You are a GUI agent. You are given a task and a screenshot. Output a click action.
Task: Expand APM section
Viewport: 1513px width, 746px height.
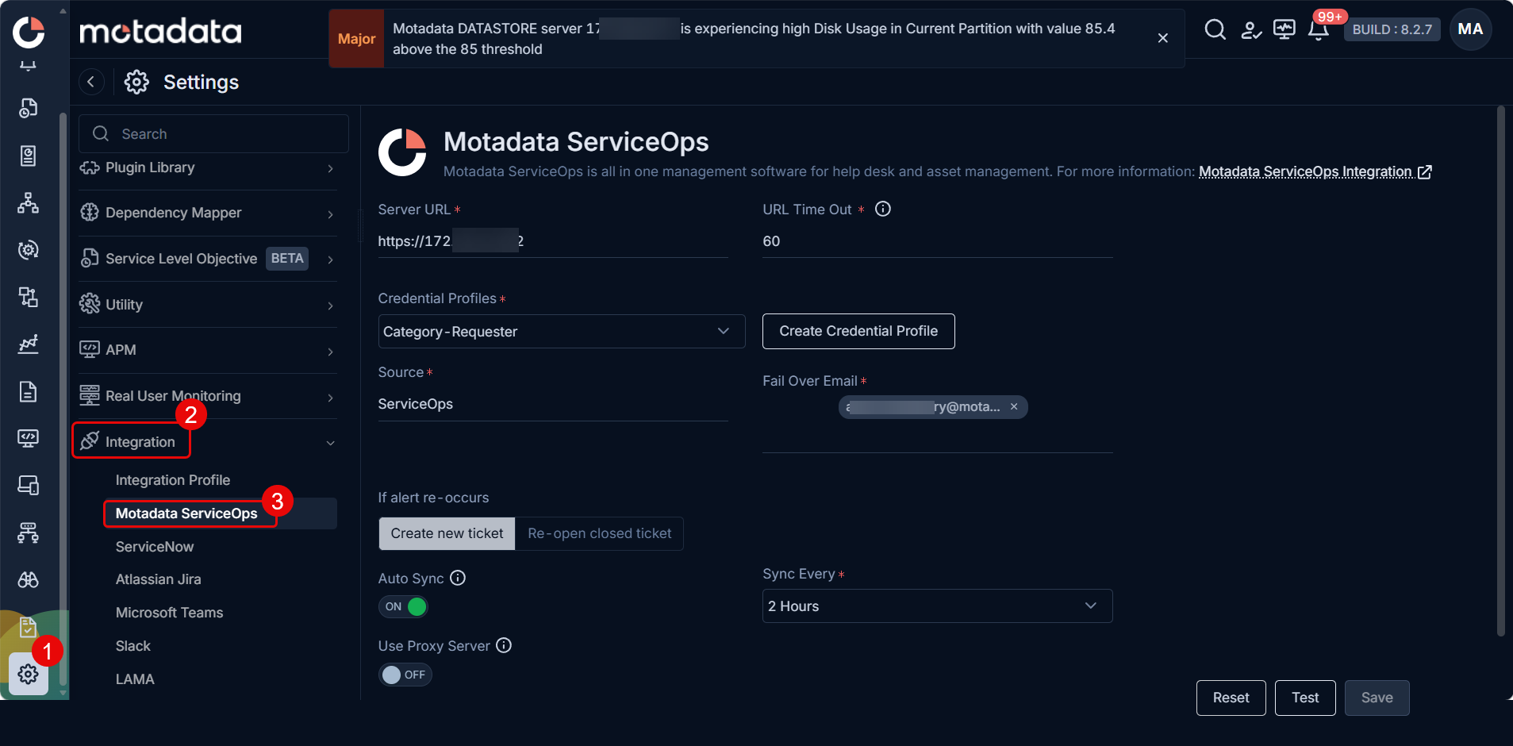tap(330, 351)
